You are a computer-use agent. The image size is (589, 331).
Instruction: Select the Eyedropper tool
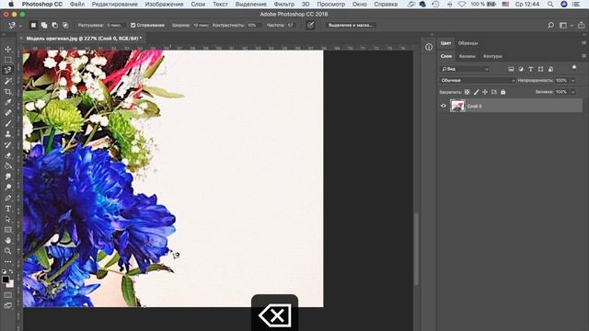[8, 102]
